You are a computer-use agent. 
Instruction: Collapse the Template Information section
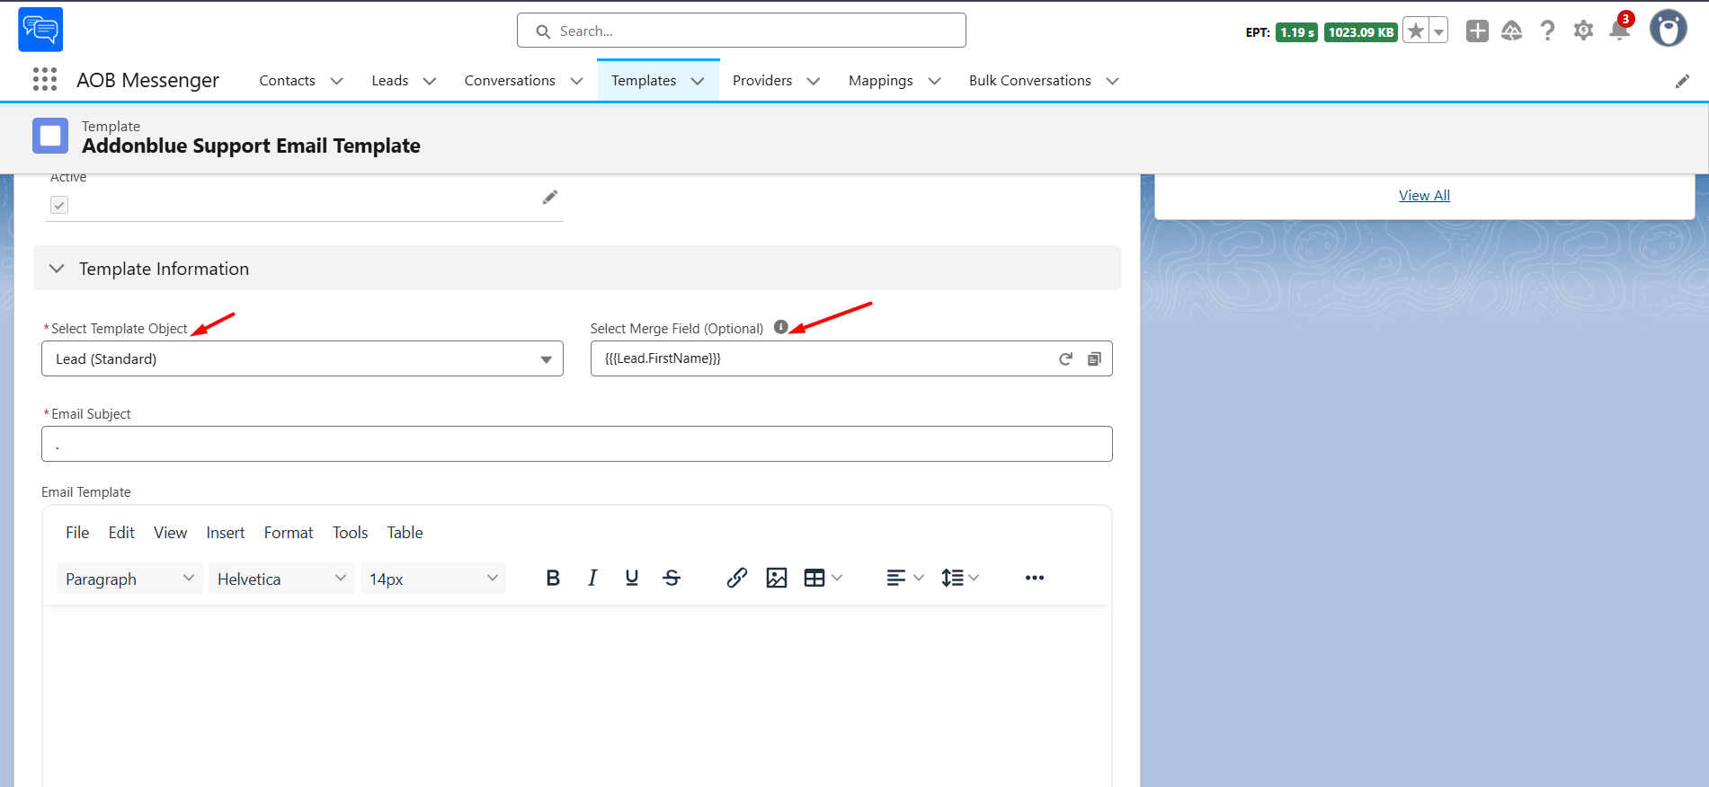click(x=57, y=269)
